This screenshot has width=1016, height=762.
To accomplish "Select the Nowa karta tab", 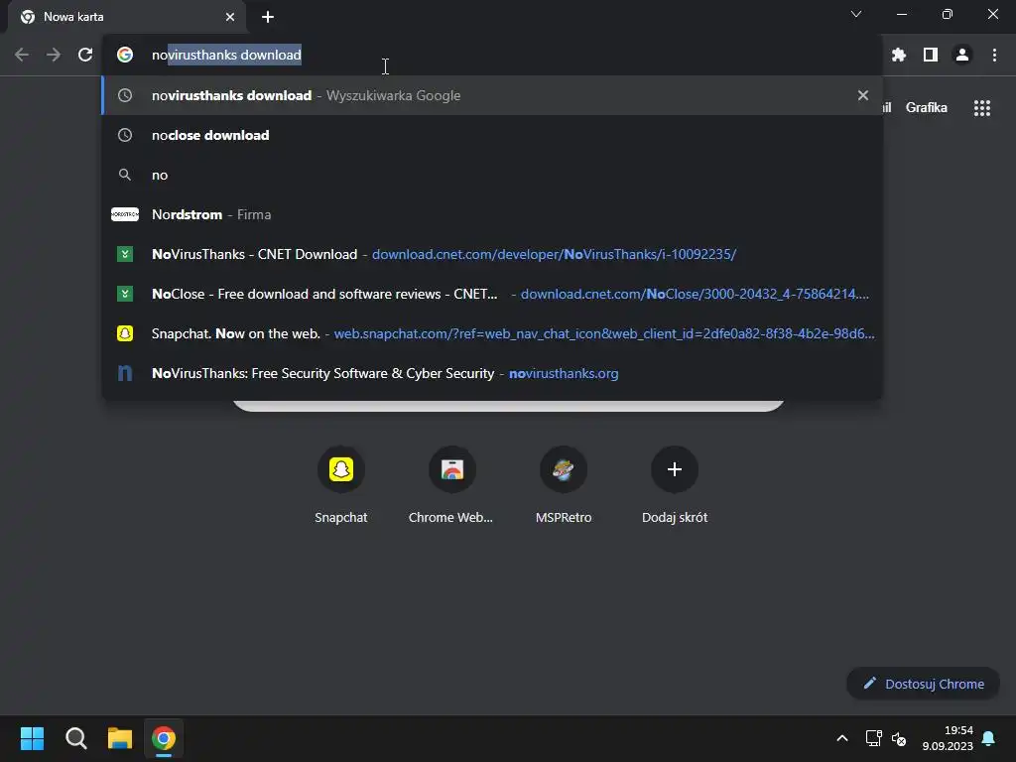I will tap(127, 17).
